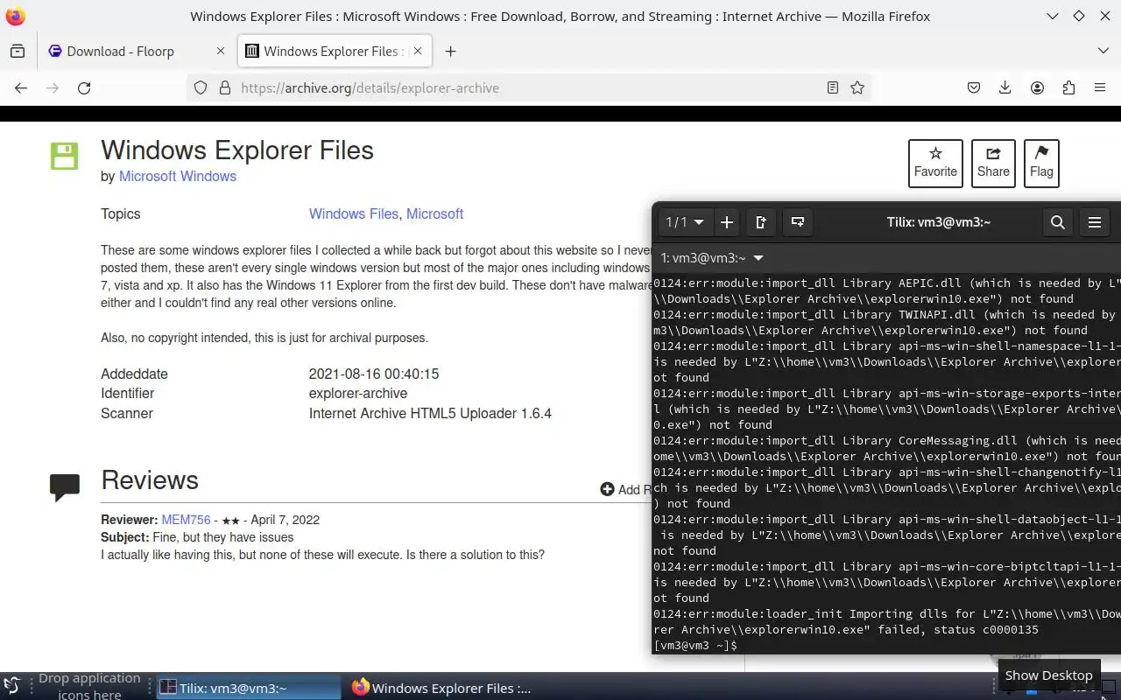
Task: Favorite this archive item
Action: pos(935,164)
